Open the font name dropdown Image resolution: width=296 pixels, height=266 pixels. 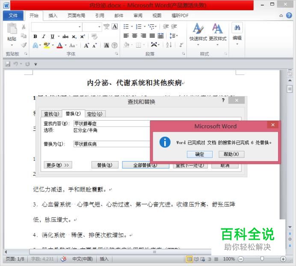[80, 27]
